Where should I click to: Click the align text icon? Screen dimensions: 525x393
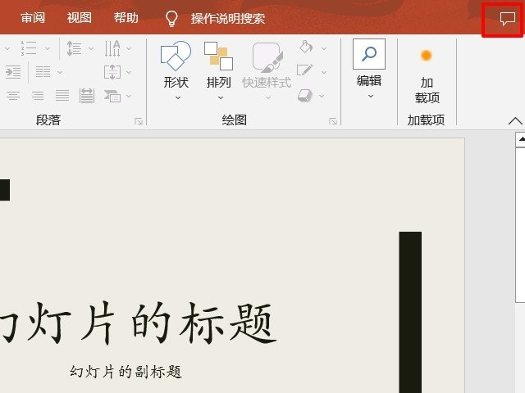pyautogui.click(x=112, y=72)
